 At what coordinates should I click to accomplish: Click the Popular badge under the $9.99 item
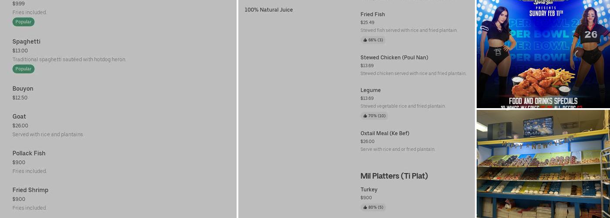click(24, 22)
